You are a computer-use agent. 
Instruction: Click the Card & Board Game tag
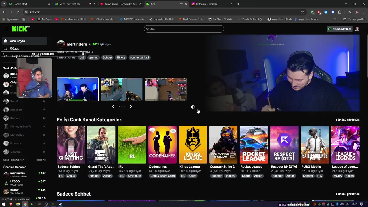(x=163, y=176)
